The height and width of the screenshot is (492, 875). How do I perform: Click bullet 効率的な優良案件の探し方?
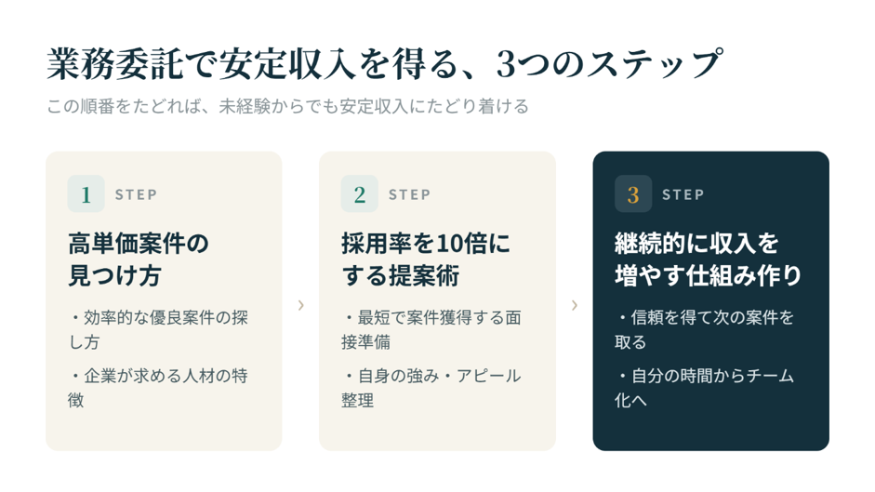(158, 329)
